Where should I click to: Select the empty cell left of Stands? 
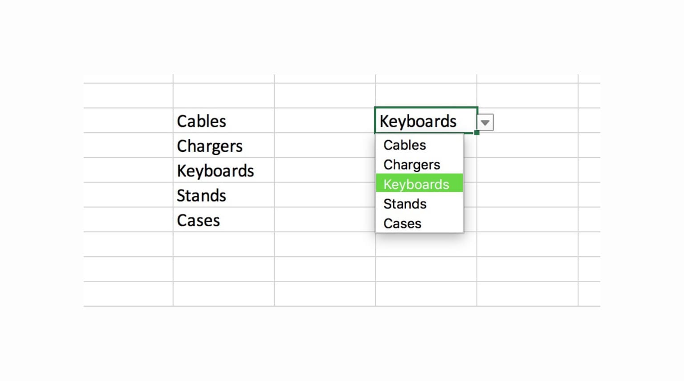(x=128, y=195)
